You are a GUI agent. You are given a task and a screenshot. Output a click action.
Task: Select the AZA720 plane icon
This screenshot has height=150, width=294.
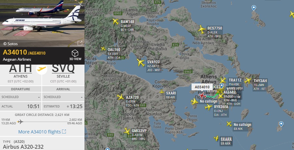[x=120, y=97]
